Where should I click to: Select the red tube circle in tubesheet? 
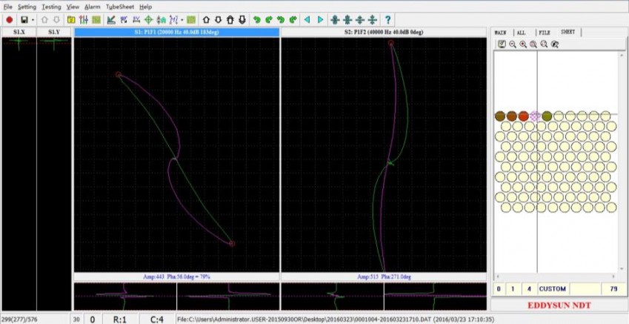pos(524,116)
